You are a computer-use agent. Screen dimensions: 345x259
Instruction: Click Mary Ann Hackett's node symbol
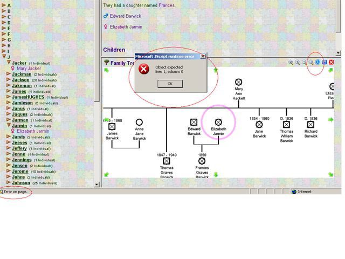(x=238, y=83)
